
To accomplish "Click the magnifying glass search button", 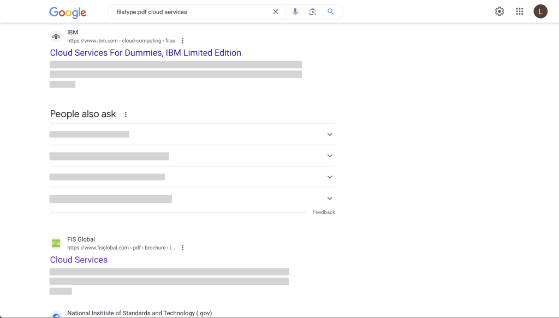I will click(x=331, y=12).
